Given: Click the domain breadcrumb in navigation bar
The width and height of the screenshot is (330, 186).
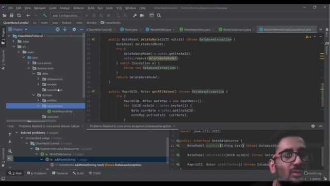Looking at the screenshot, I should [91, 23].
